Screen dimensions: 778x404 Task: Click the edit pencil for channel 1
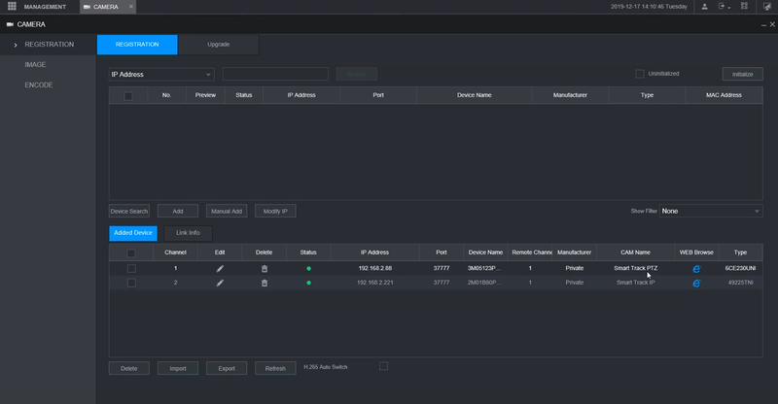[220, 268]
